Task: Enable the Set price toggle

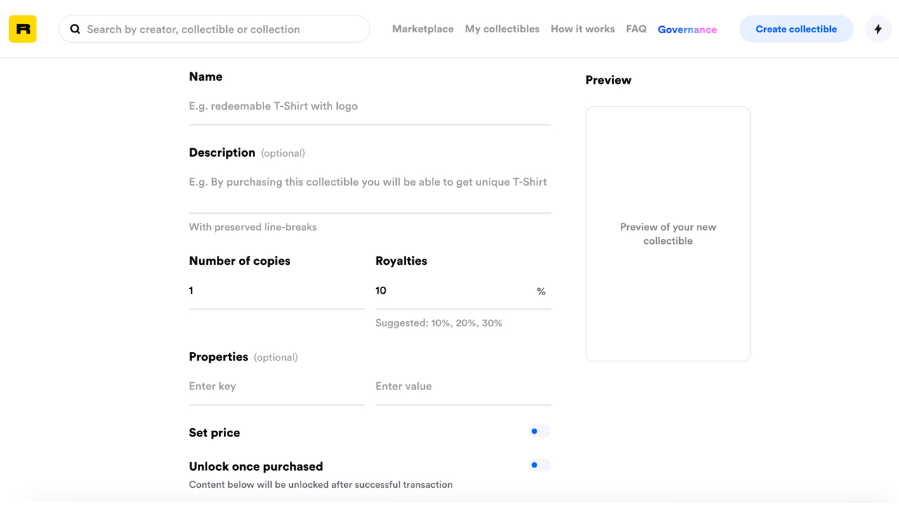Action: click(539, 432)
